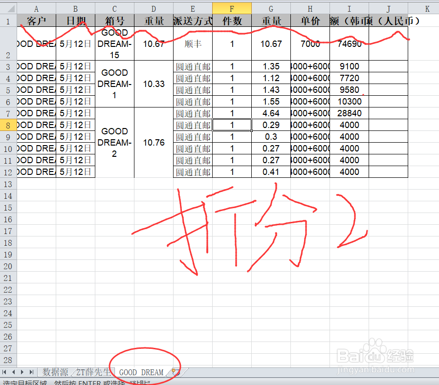Screen dimensions: 439x385
Task: Click the row 8 header
Action: pos(8,125)
